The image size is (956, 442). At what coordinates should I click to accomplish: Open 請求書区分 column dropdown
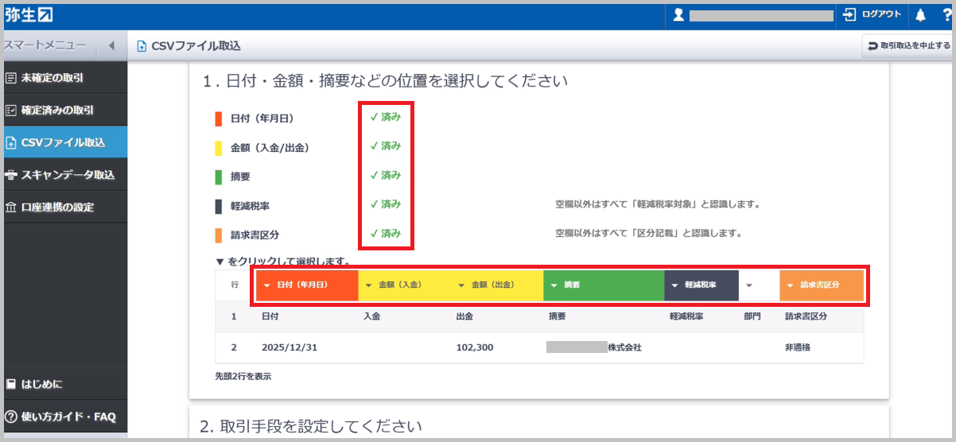(822, 285)
